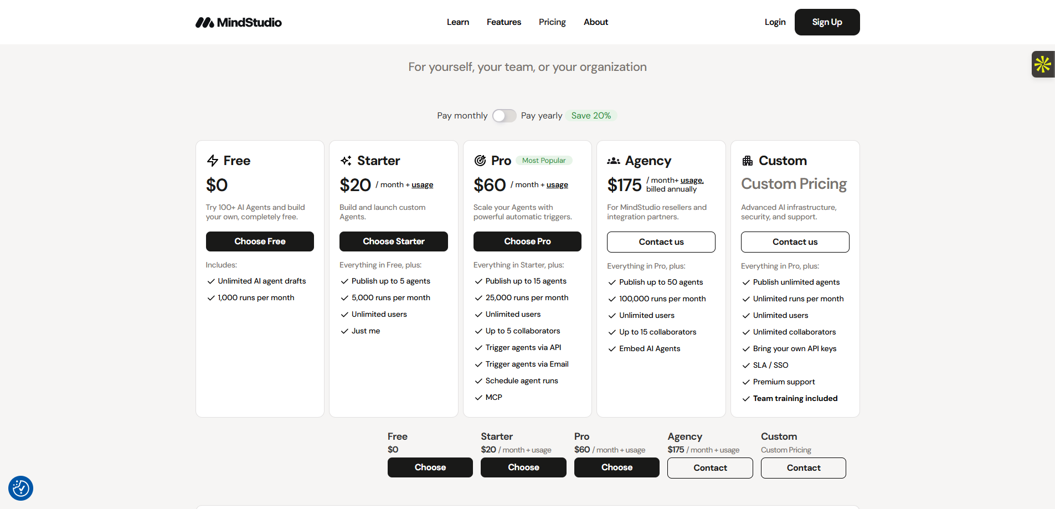The image size is (1055, 509).
Task: Click '25,000 runs per month' feature
Action: click(x=527, y=298)
